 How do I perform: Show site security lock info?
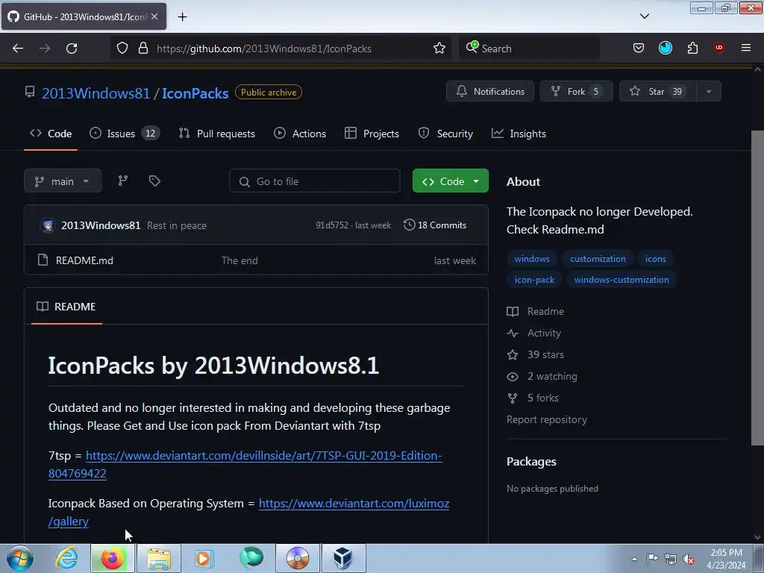(x=143, y=48)
